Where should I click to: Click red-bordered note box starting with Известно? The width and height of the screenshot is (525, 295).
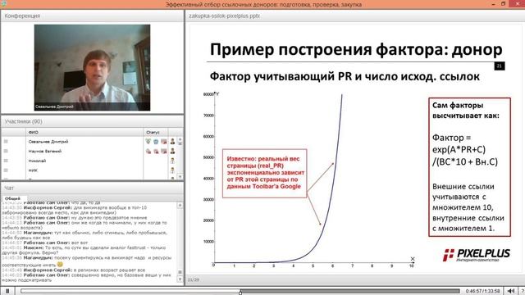[x=264, y=173]
